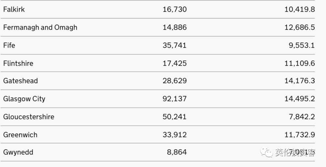Select the Fermanagh and Omagh cell
326x167 pixels.
[x=40, y=27]
